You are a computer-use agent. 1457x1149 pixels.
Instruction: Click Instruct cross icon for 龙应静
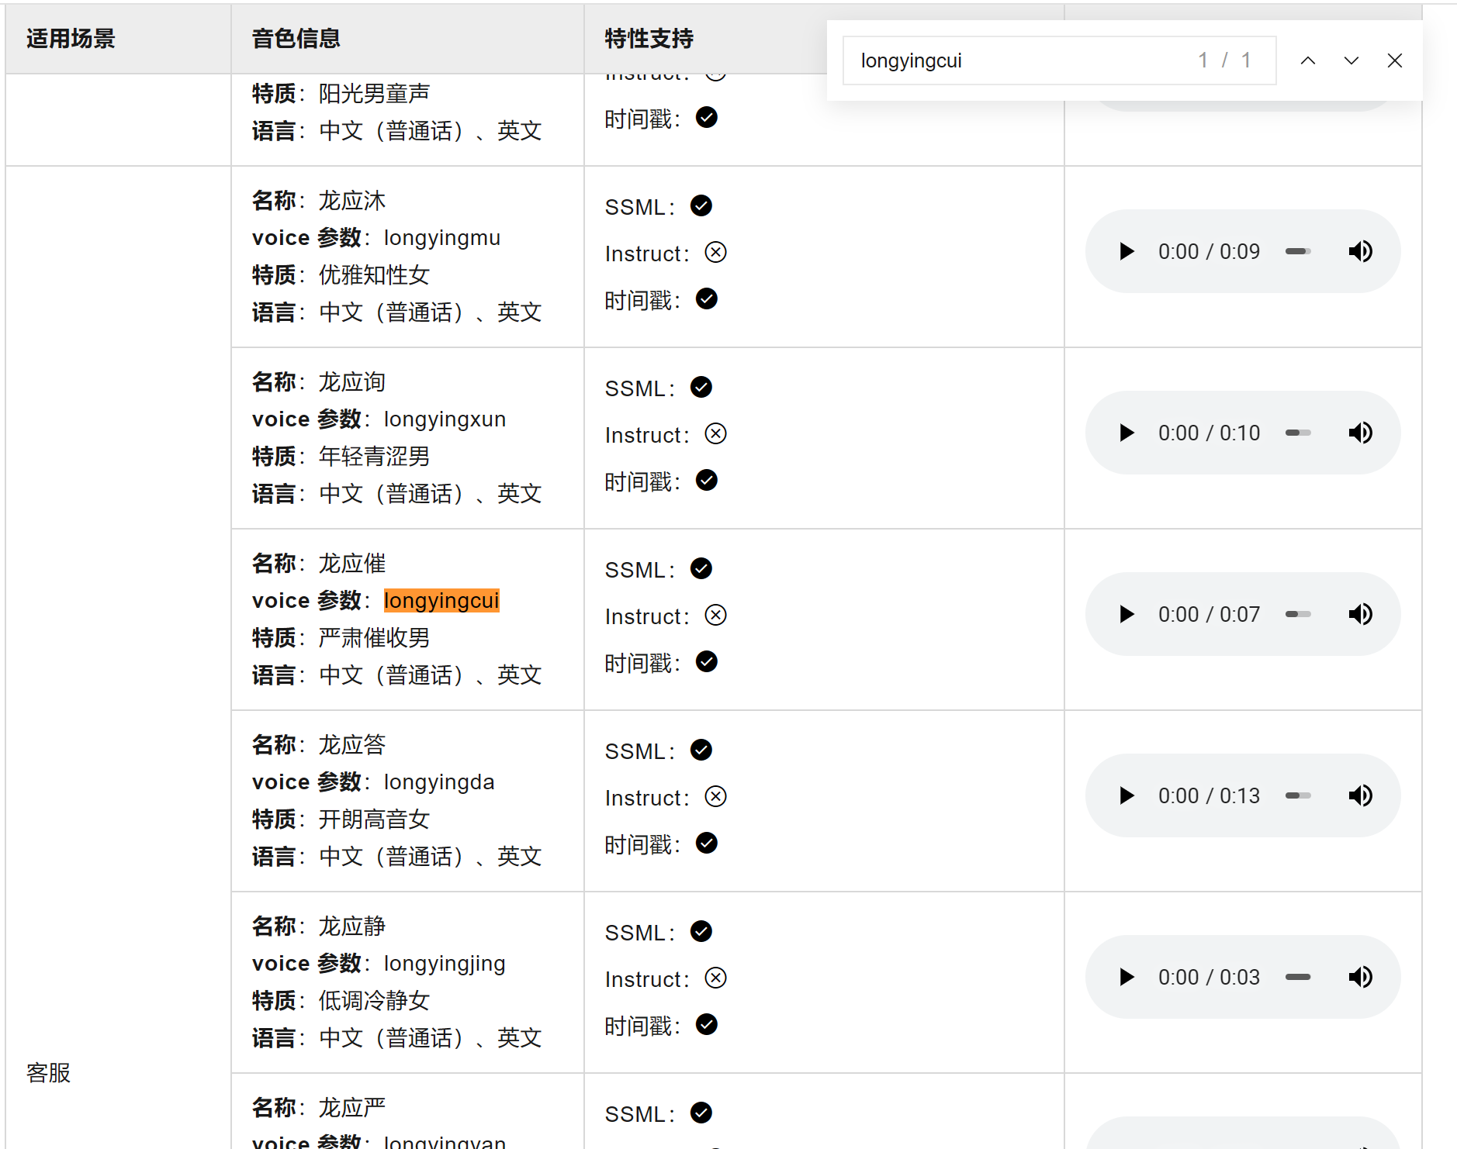click(x=716, y=978)
